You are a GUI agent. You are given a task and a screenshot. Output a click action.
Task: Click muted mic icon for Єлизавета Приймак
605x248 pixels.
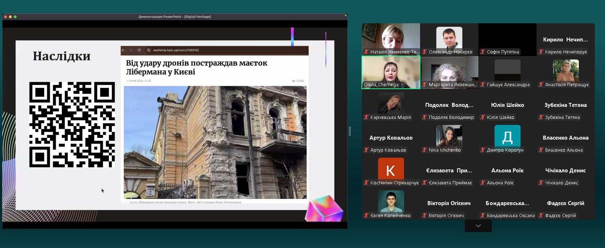[x=425, y=183]
